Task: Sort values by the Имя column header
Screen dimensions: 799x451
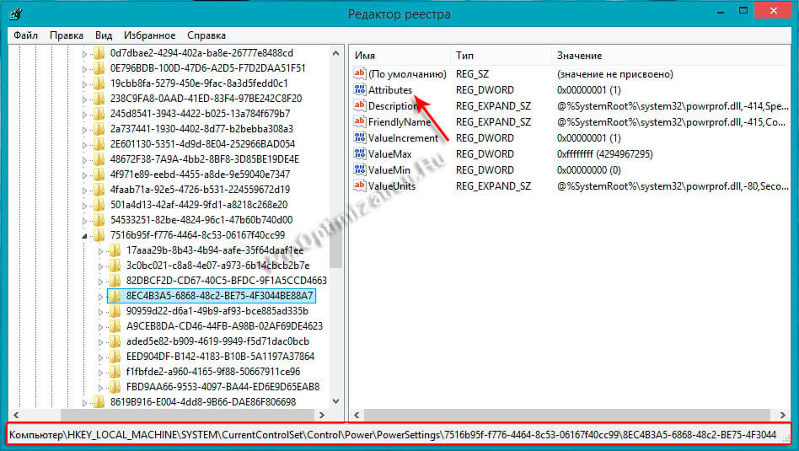Action: click(399, 56)
